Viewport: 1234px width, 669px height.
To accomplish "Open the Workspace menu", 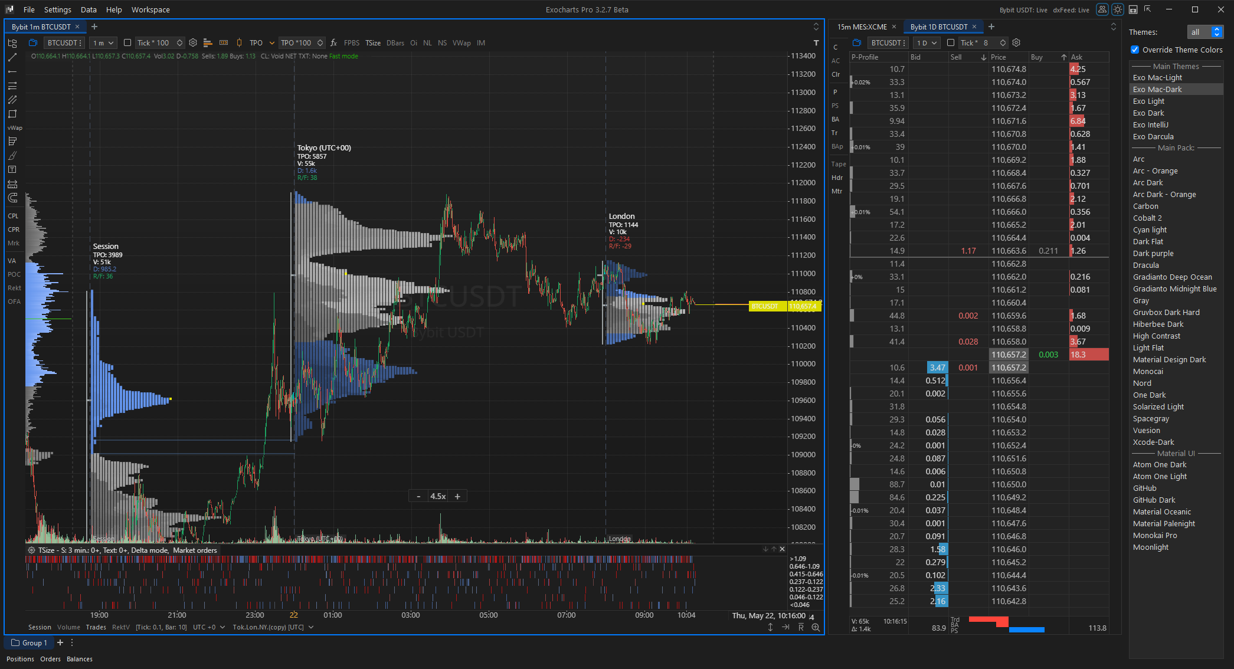I will click(150, 9).
